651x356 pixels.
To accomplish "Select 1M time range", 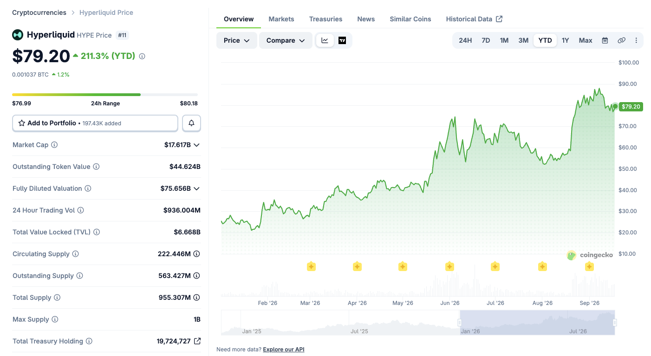I will click(504, 40).
